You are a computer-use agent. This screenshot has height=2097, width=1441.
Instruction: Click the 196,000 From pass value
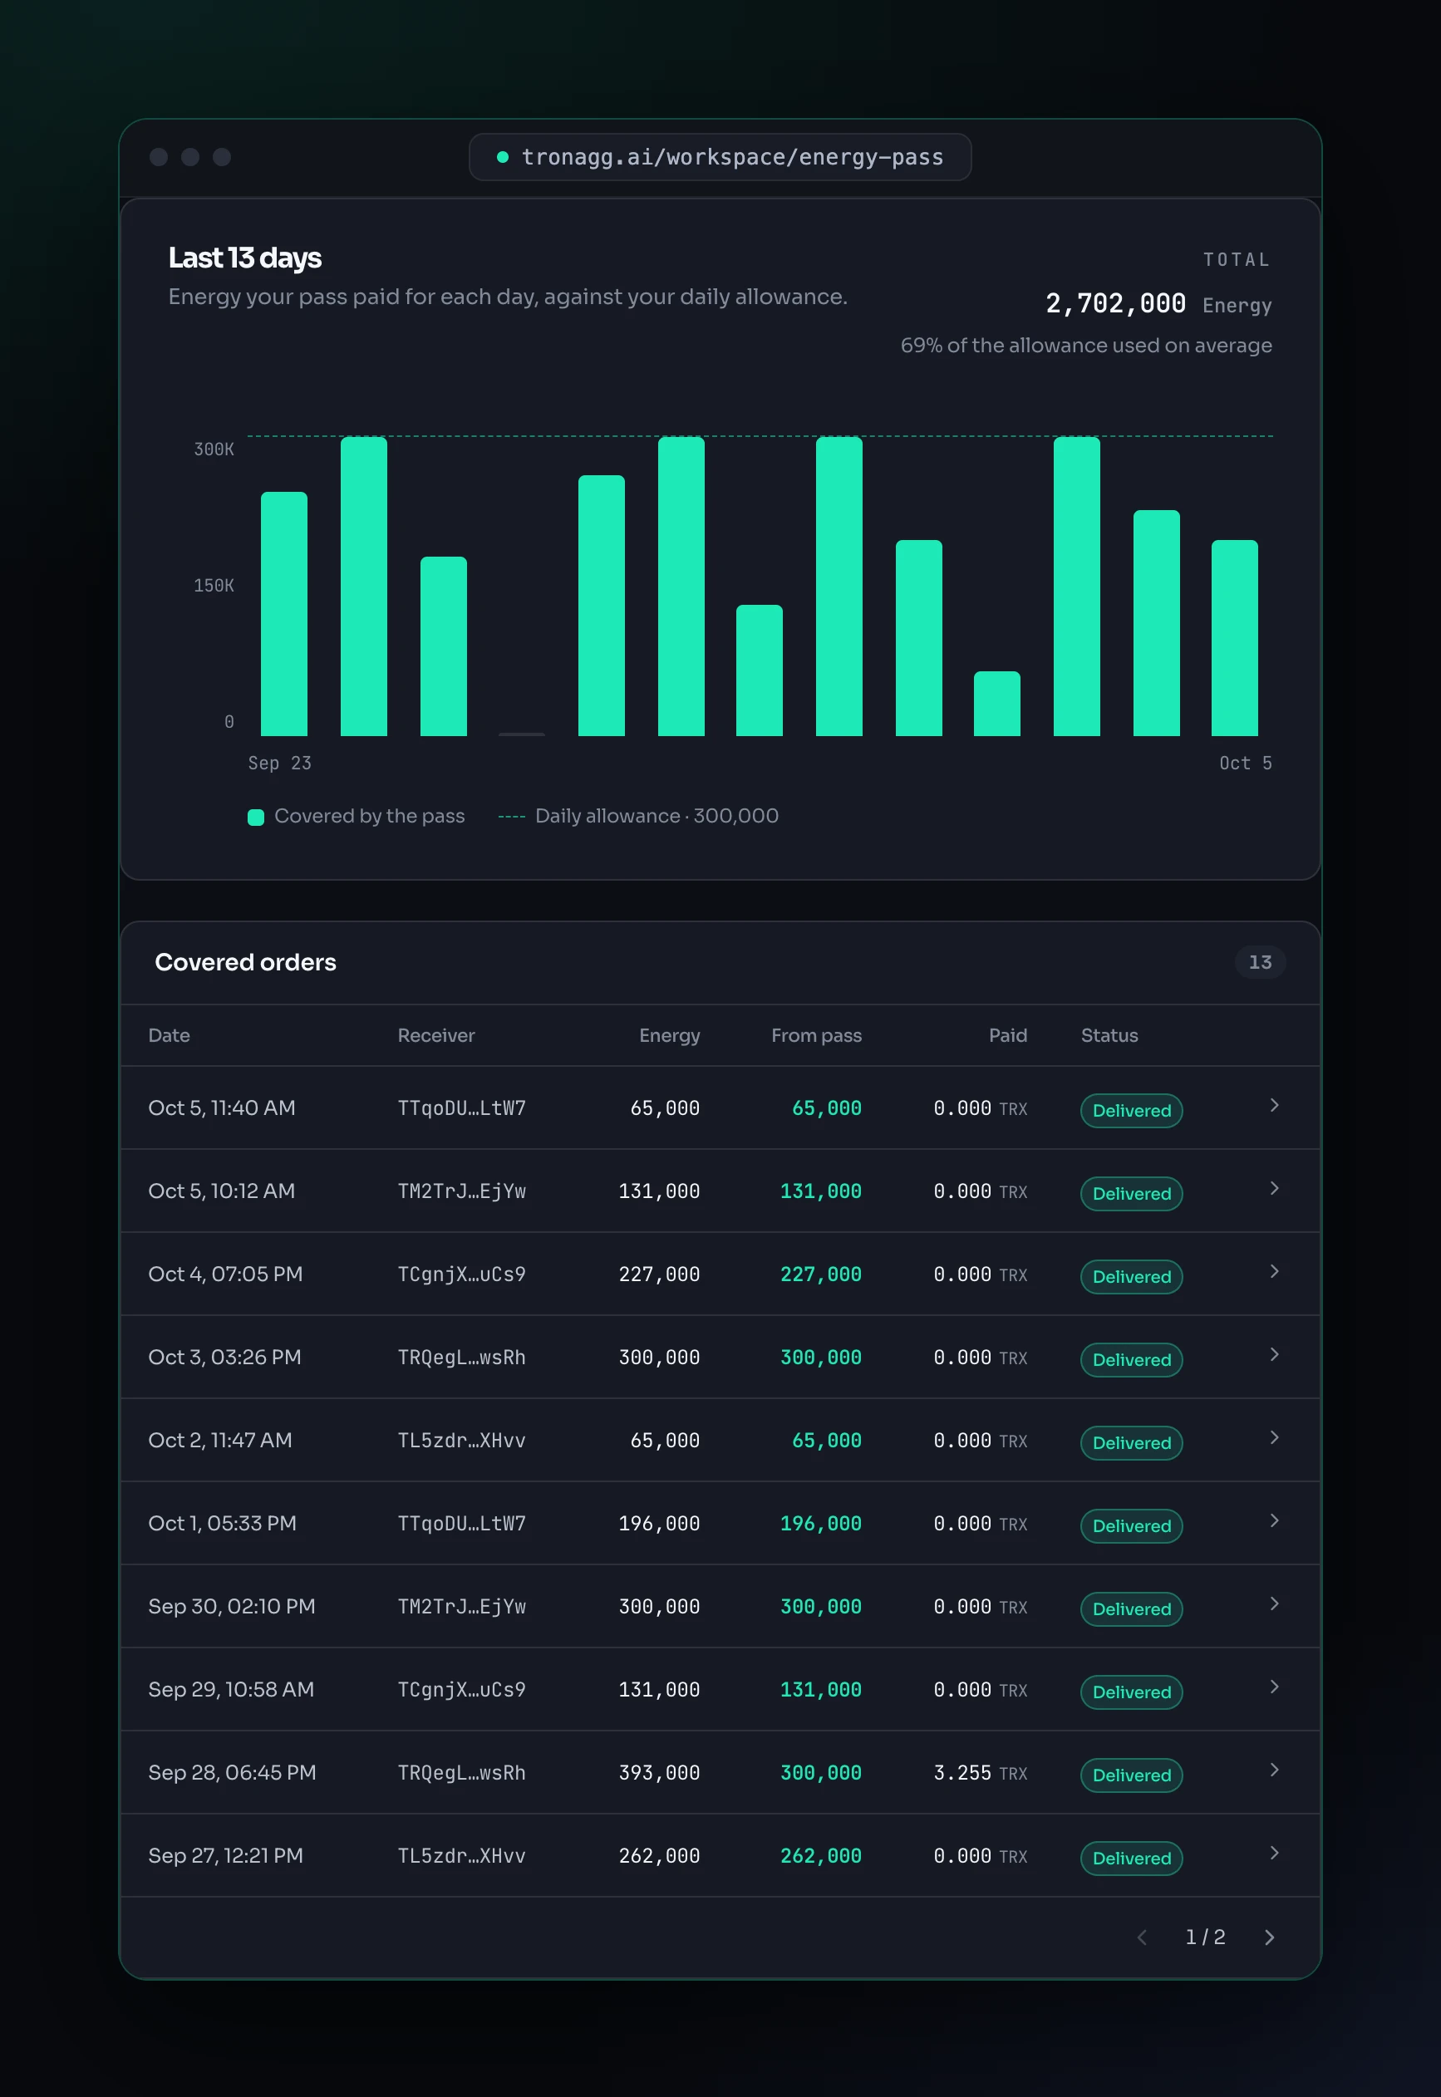point(821,1524)
